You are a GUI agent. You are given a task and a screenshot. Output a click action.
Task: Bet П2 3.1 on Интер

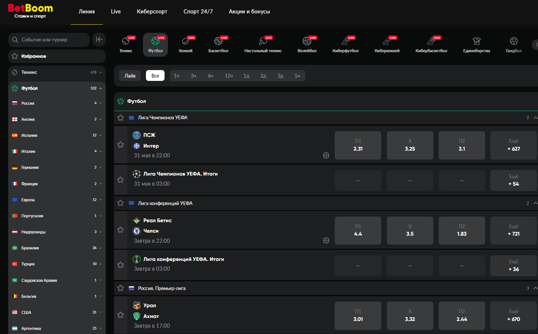pyautogui.click(x=462, y=145)
